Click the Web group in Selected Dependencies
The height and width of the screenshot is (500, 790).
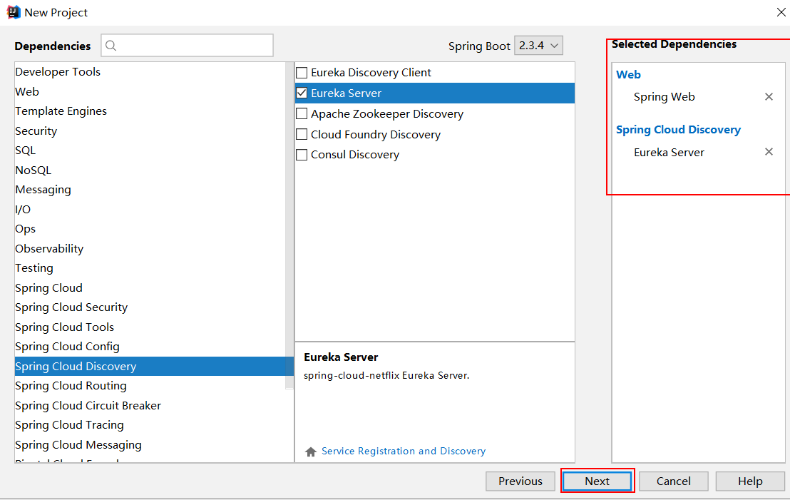point(628,75)
